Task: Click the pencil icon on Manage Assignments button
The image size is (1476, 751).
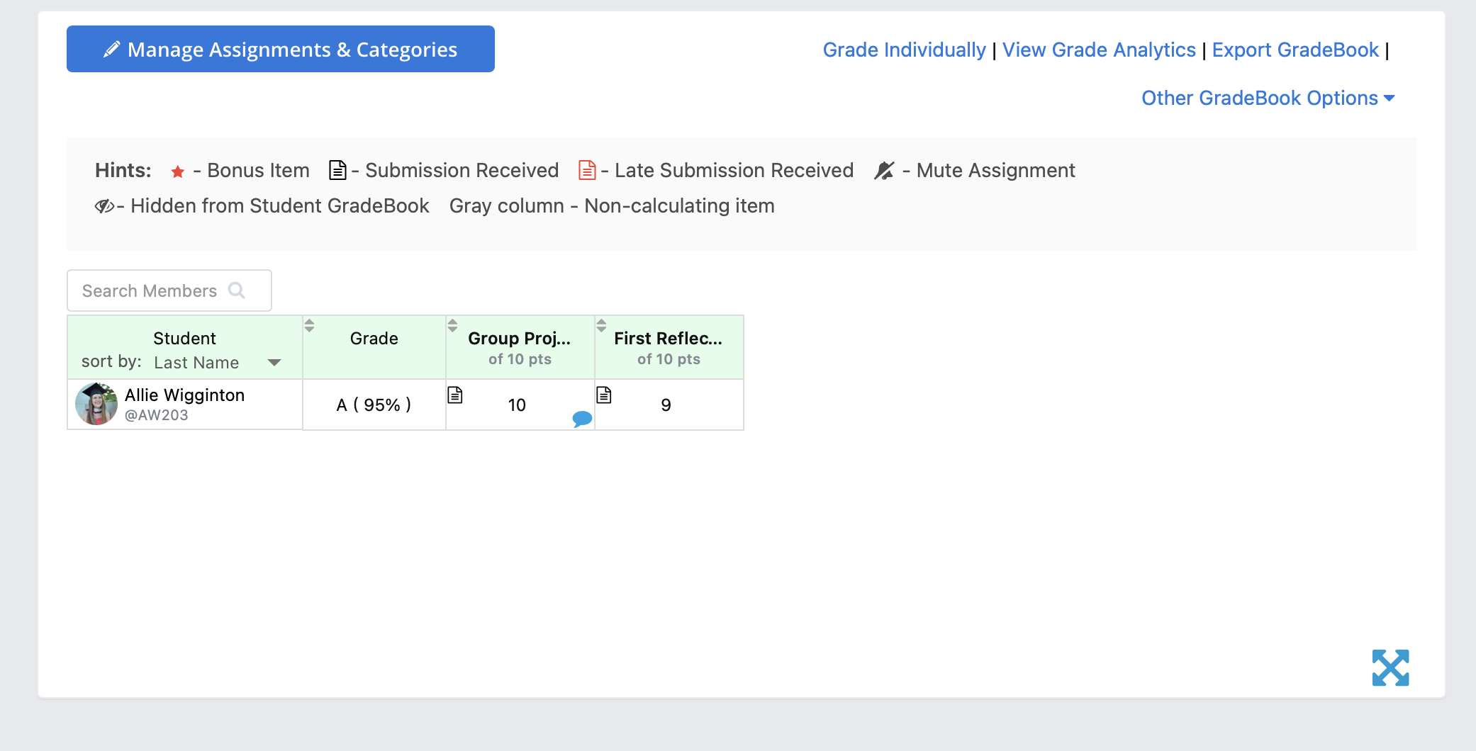Action: pyautogui.click(x=111, y=49)
